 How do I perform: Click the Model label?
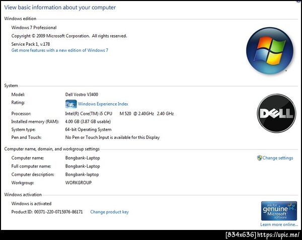pos(18,95)
